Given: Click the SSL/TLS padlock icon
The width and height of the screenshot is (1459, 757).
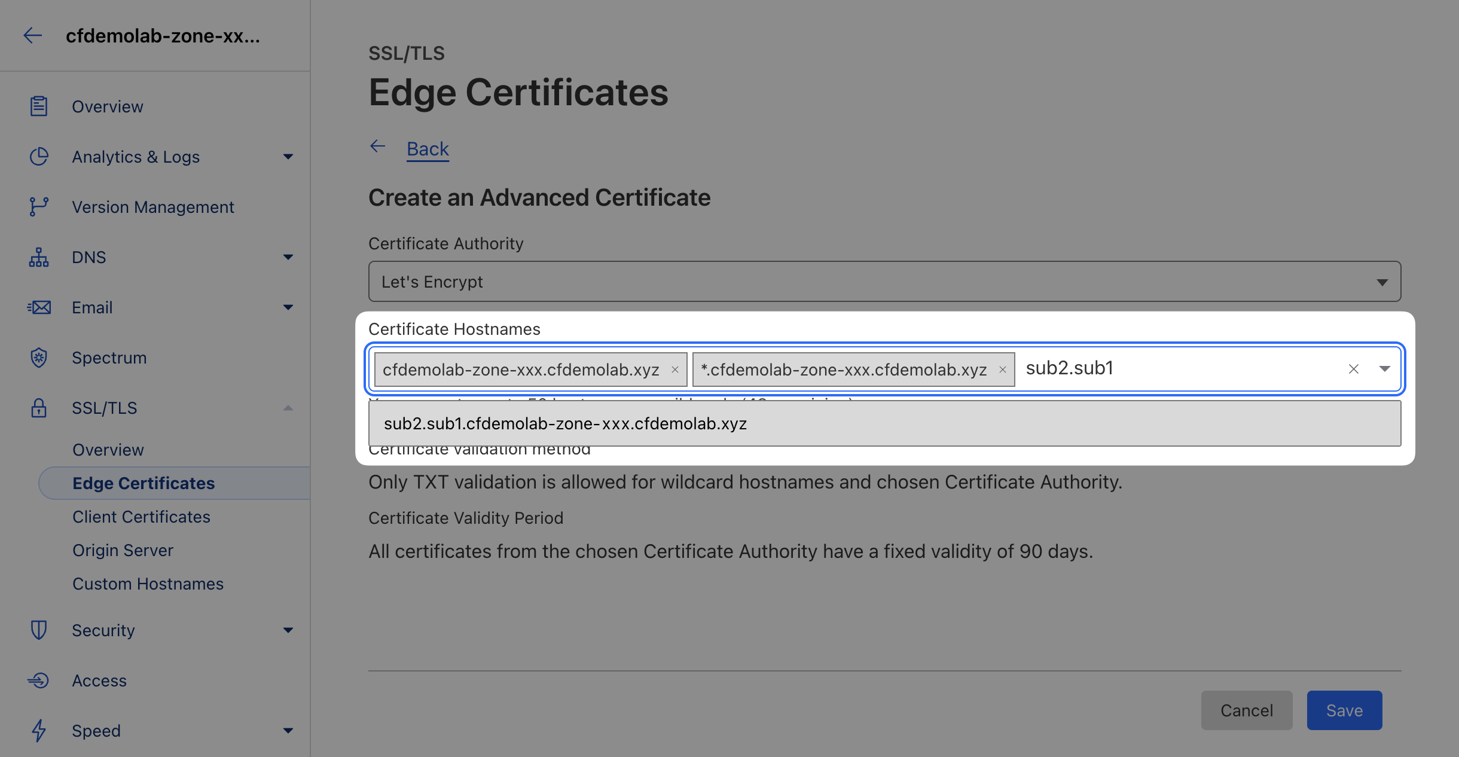Looking at the screenshot, I should 39,408.
